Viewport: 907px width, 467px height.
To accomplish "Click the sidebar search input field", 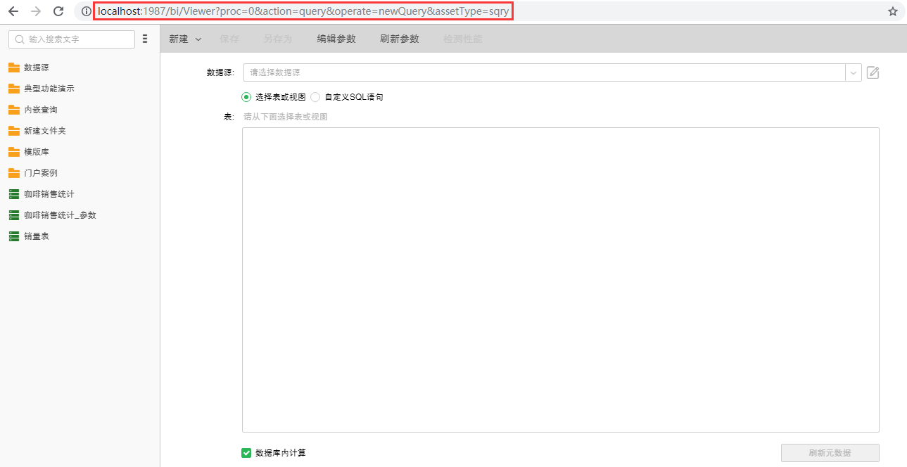I will (74, 39).
